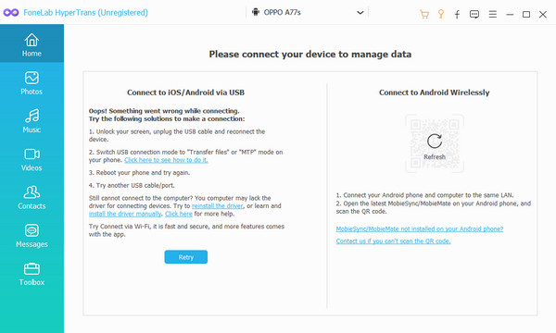
Task: Open the Toolbox section
Action: [x=32, y=274]
